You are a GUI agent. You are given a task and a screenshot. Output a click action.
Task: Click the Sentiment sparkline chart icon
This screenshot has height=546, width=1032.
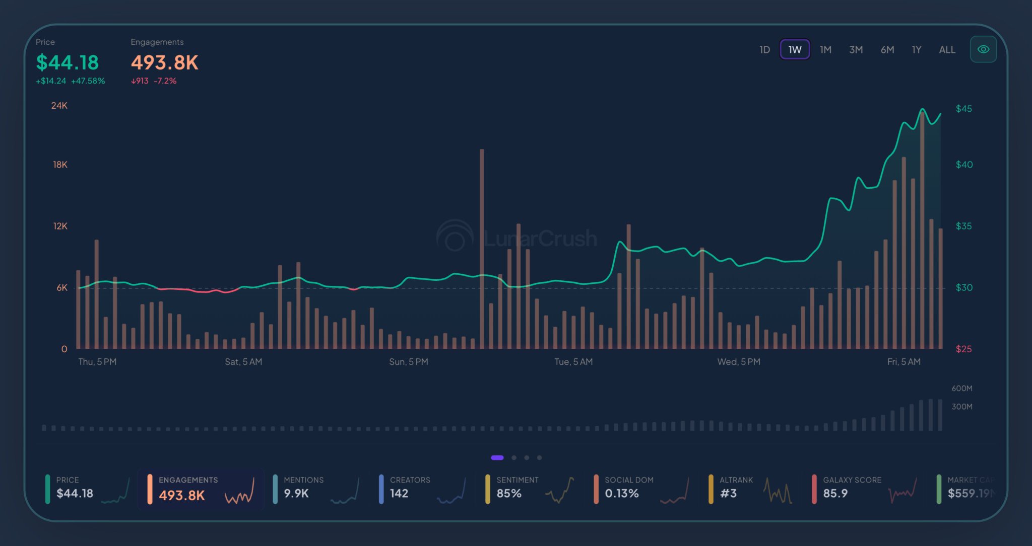559,491
